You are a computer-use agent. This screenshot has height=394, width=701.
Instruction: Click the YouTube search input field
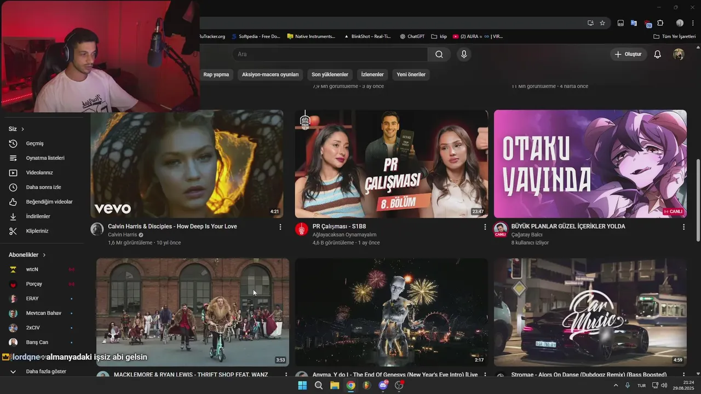[330, 54]
